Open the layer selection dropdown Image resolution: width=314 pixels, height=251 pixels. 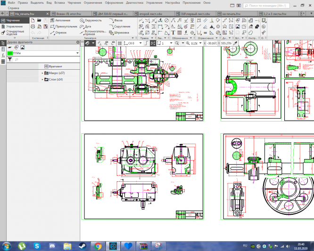pos(77,54)
